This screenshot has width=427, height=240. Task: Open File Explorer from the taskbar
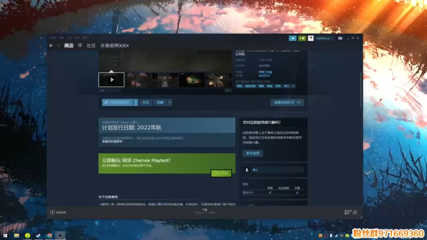(17, 235)
